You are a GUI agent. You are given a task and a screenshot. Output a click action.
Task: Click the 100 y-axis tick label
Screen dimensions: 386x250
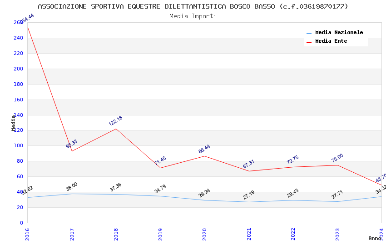pos(18,145)
